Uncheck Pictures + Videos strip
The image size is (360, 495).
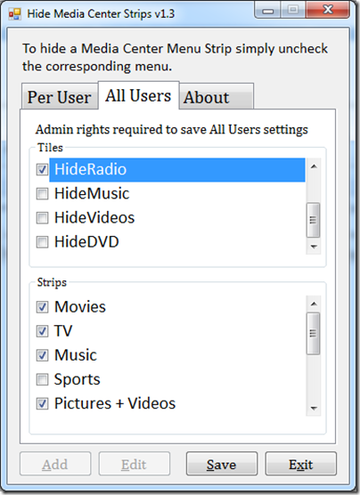[43, 404]
